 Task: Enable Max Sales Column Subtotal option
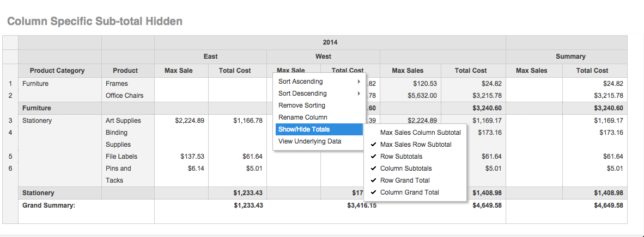[420, 133]
